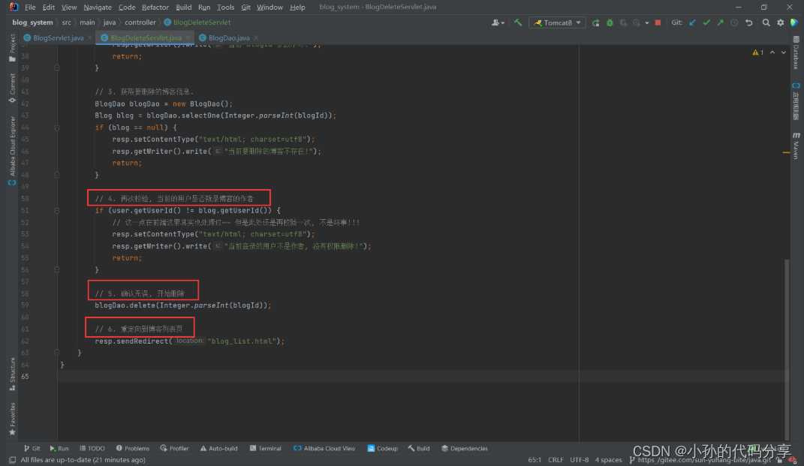804x466 pixels.
Task: Open the Tools menu
Action: click(226, 8)
